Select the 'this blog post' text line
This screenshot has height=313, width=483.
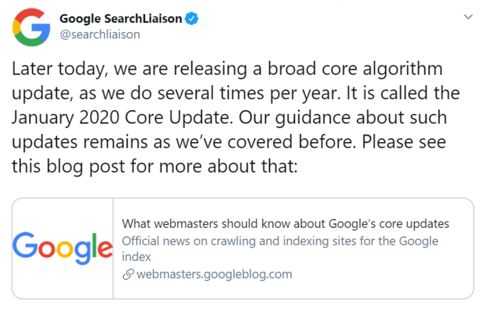click(155, 167)
